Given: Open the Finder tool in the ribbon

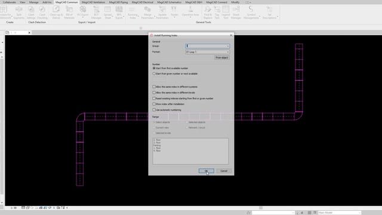Looking at the screenshot, I should click(174, 12).
